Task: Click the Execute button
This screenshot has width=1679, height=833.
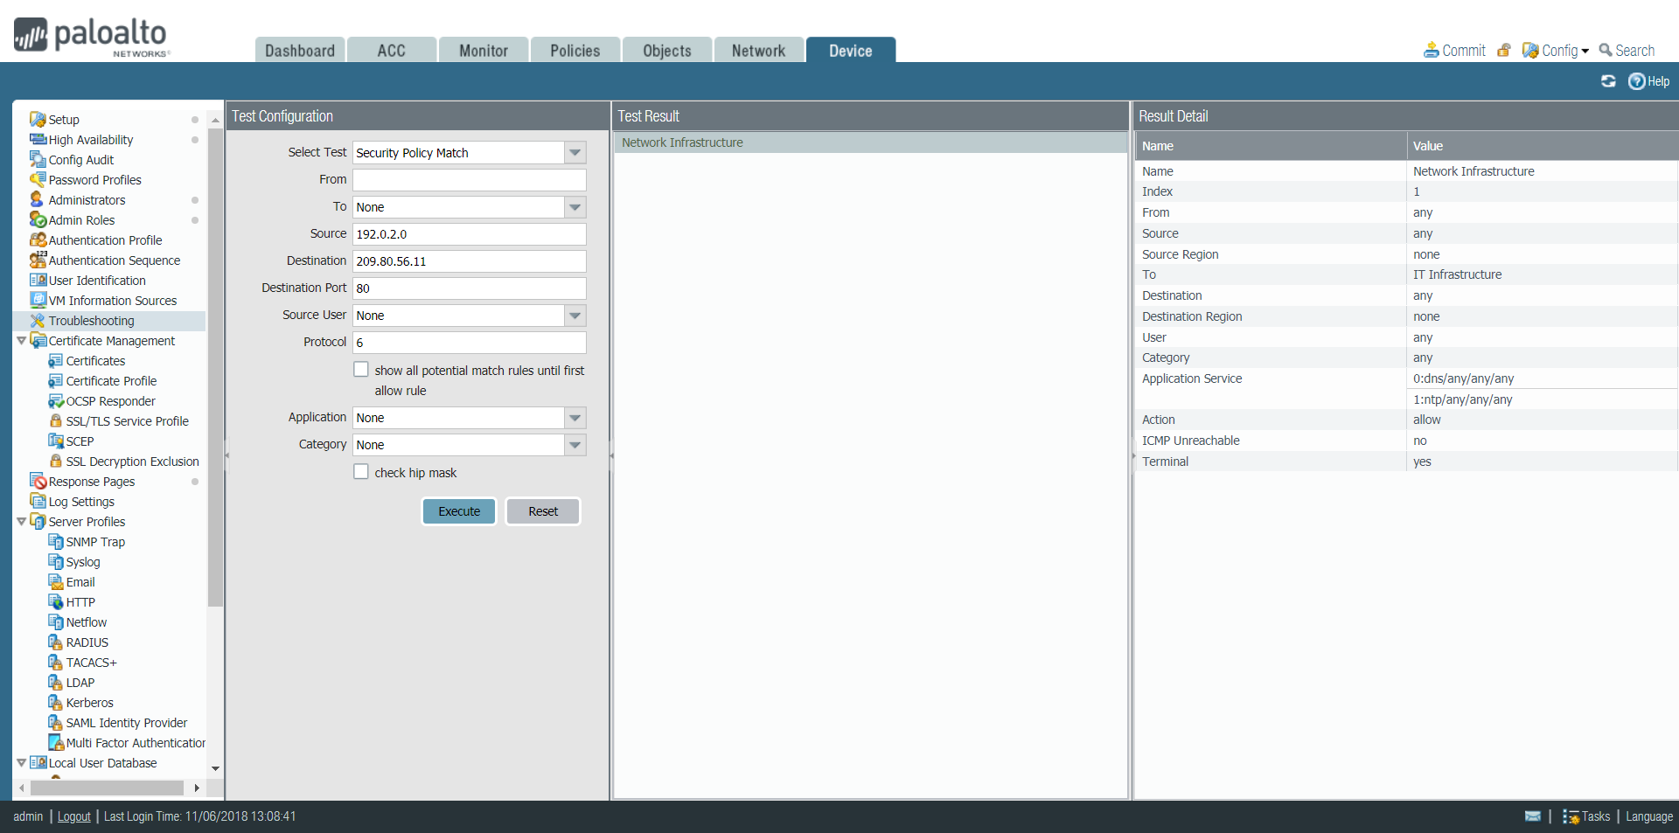Action: 459,511
